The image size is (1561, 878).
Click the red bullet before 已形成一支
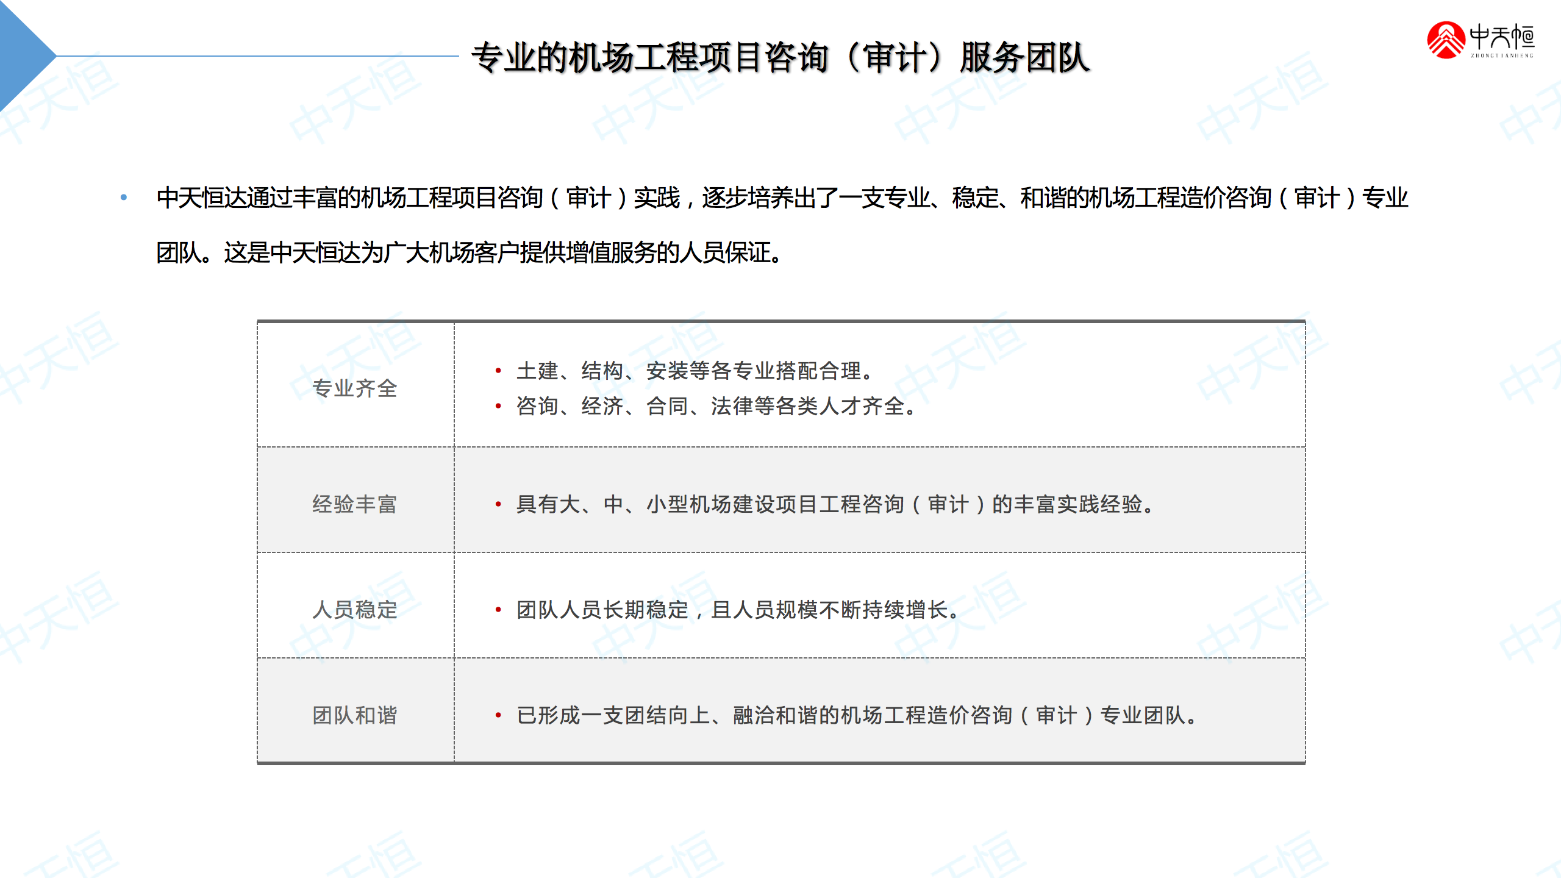click(x=498, y=715)
